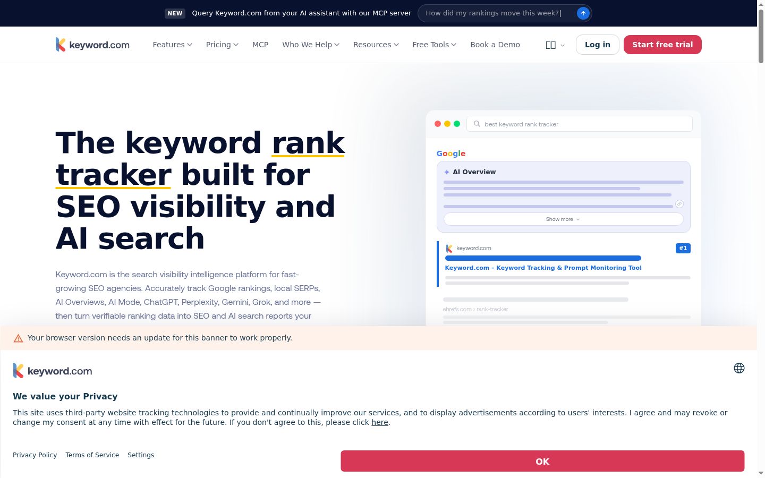Open the Pricing dropdown
765x478 pixels.
click(x=222, y=45)
